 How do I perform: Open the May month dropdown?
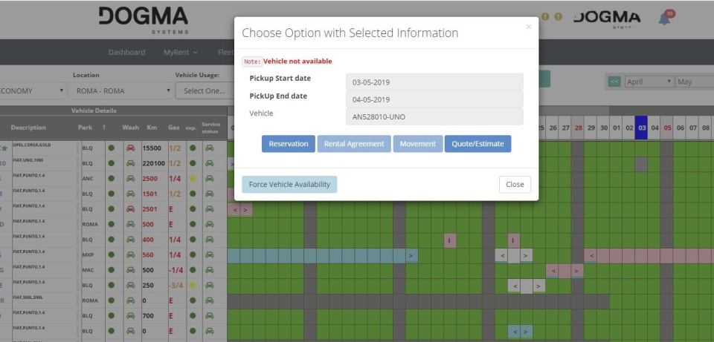695,82
